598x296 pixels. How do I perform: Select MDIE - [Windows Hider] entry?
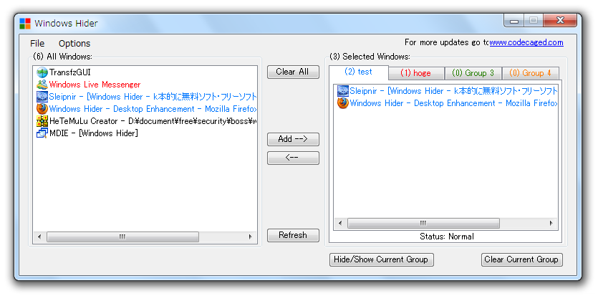point(94,133)
